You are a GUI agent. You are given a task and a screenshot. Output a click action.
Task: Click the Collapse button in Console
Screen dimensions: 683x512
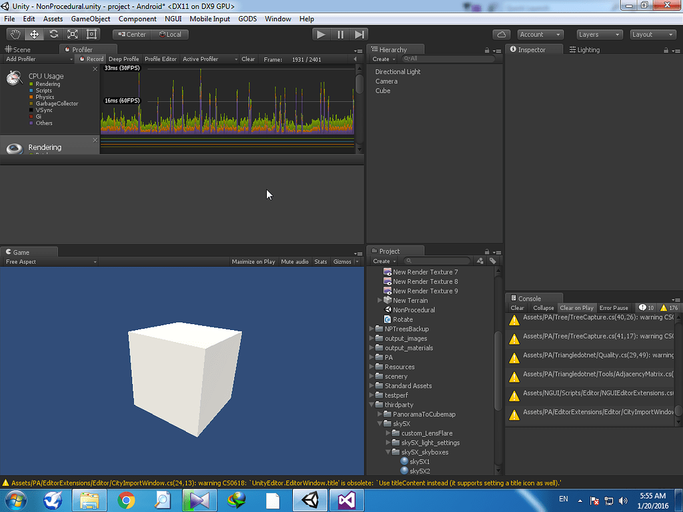click(x=543, y=307)
